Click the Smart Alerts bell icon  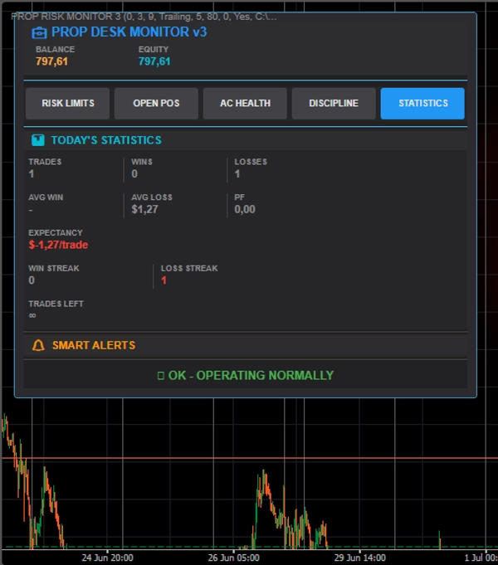(x=38, y=345)
